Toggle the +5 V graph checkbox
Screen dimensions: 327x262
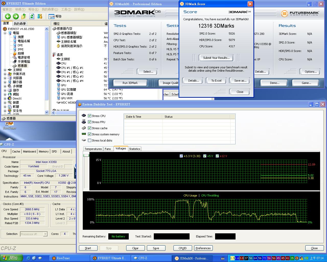[x=205, y=156]
